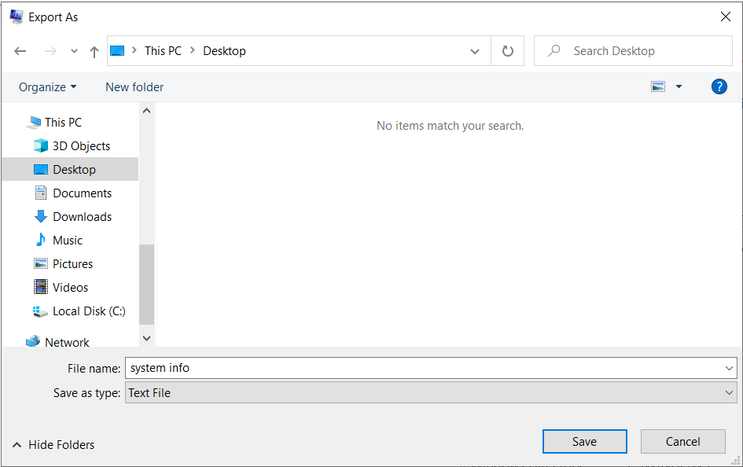
Task: Expand the address bar path history dropdown
Action: click(475, 51)
